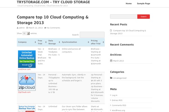Open the March 12, 2013 date link

[x=35, y=28]
